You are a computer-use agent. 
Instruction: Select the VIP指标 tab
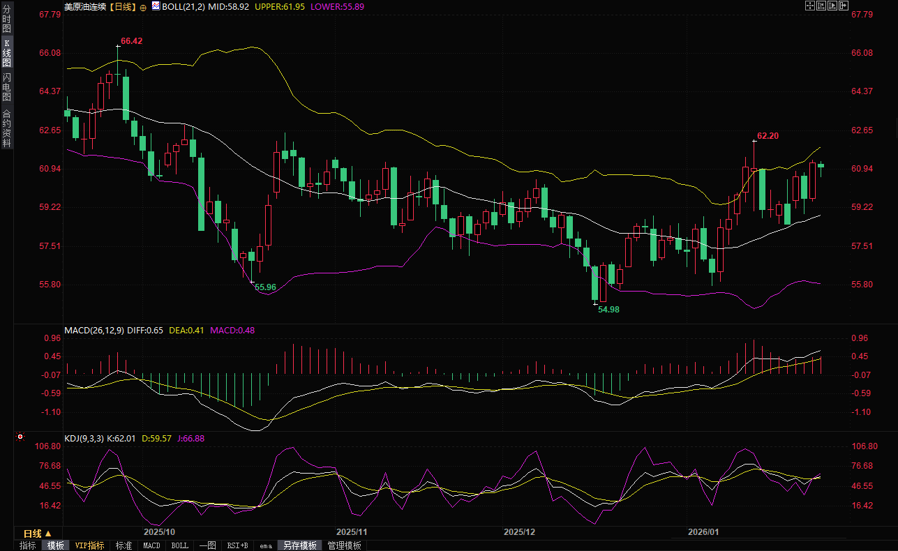click(89, 545)
